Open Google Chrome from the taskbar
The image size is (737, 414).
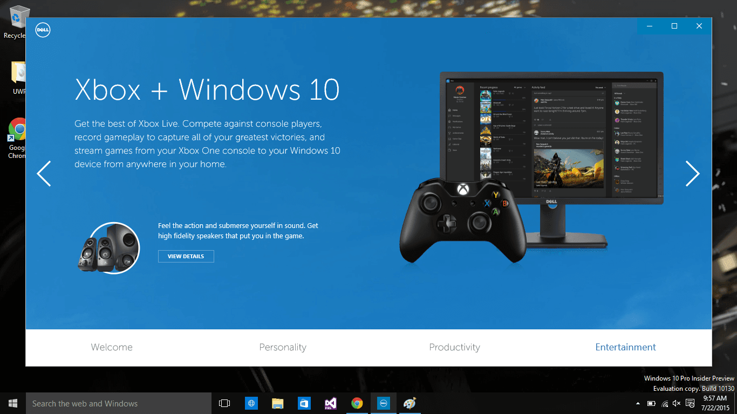pyautogui.click(x=357, y=403)
